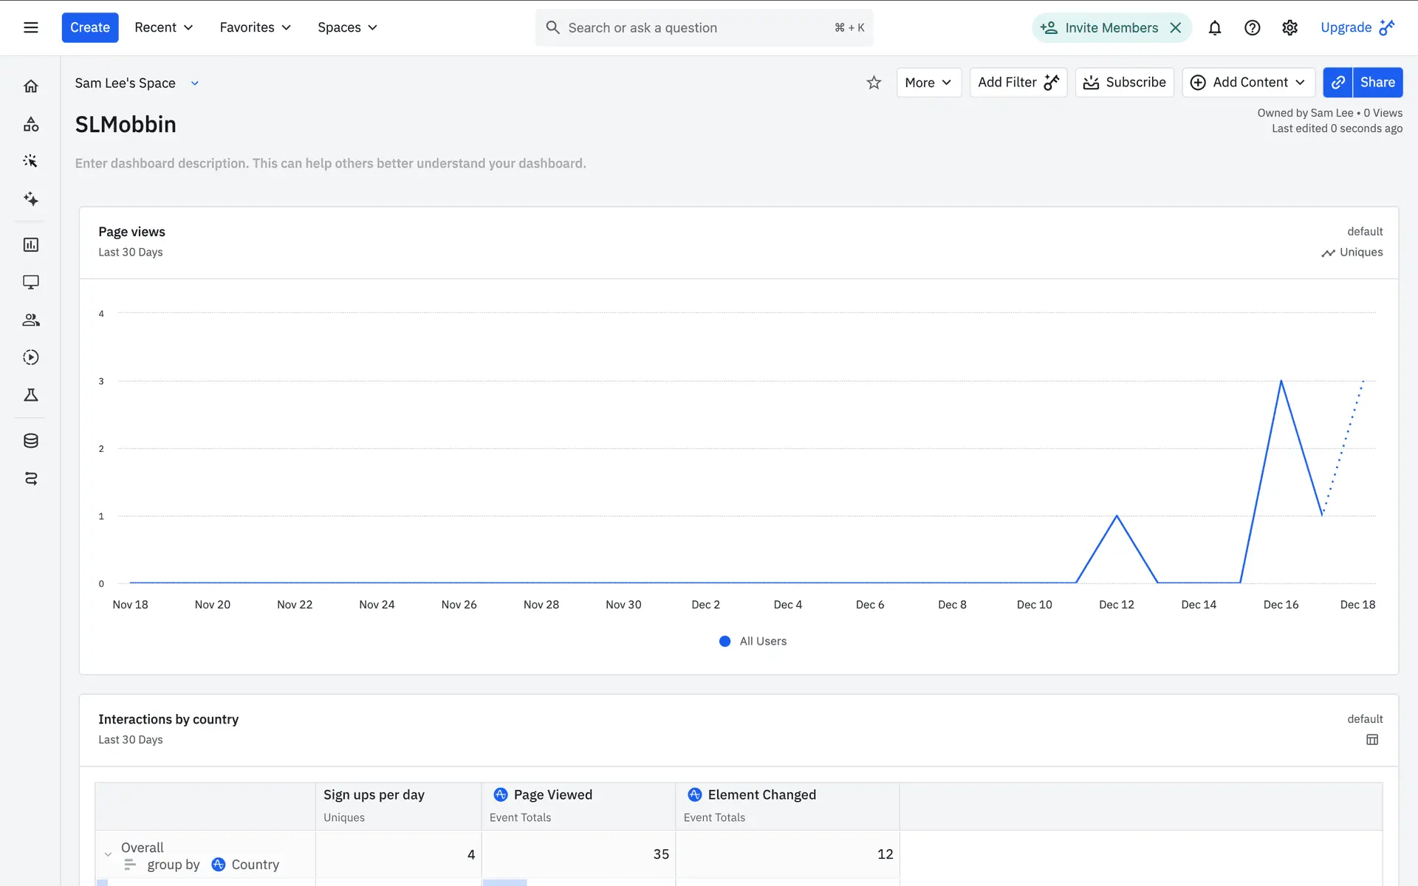This screenshot has height=886, width=1418.
Task: Click the users icon in sidebar
Action: [x=30, y=320]
